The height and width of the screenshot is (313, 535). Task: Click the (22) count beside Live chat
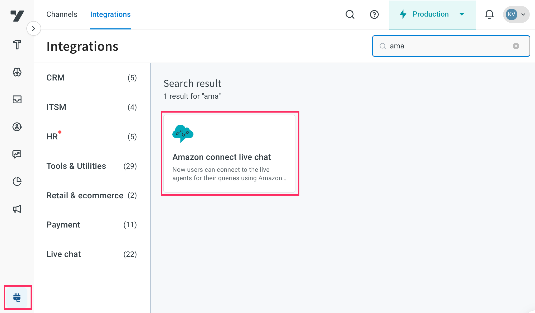(x=130, y=254)
